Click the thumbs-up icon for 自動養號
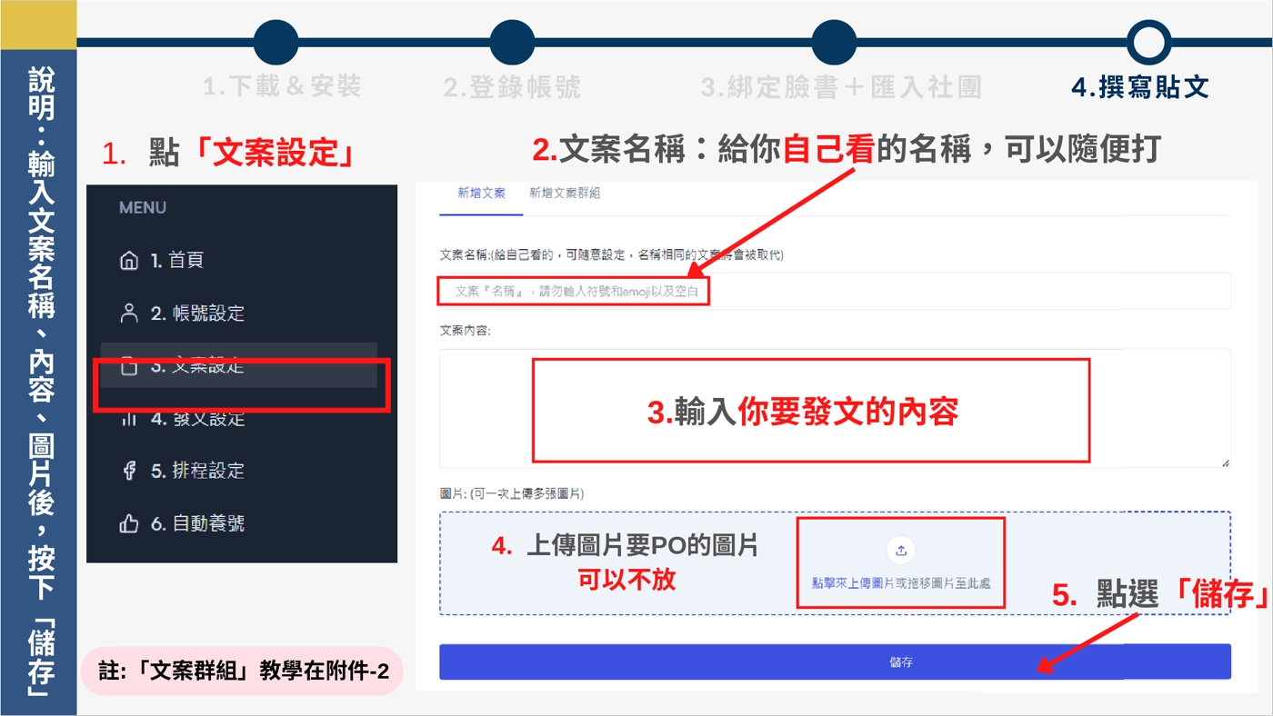Screen dimensions: 1273x716 pyautogui.click(x=129, y=523)
